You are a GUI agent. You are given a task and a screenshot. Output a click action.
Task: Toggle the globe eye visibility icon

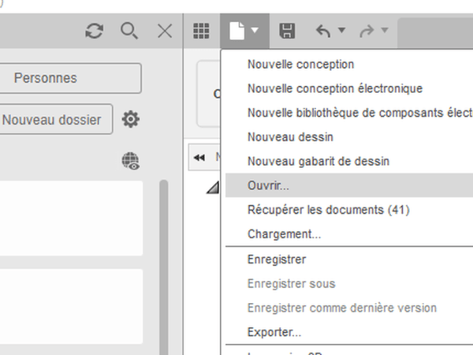click(130, 162)
